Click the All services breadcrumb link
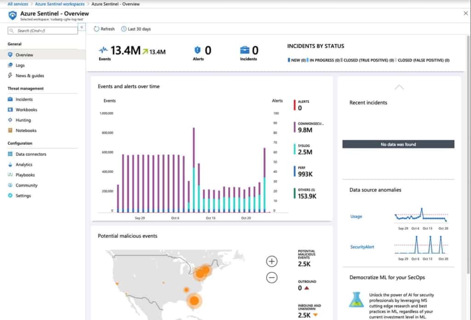Viewport: 471px width, 320px height. (x=18, y=4)
